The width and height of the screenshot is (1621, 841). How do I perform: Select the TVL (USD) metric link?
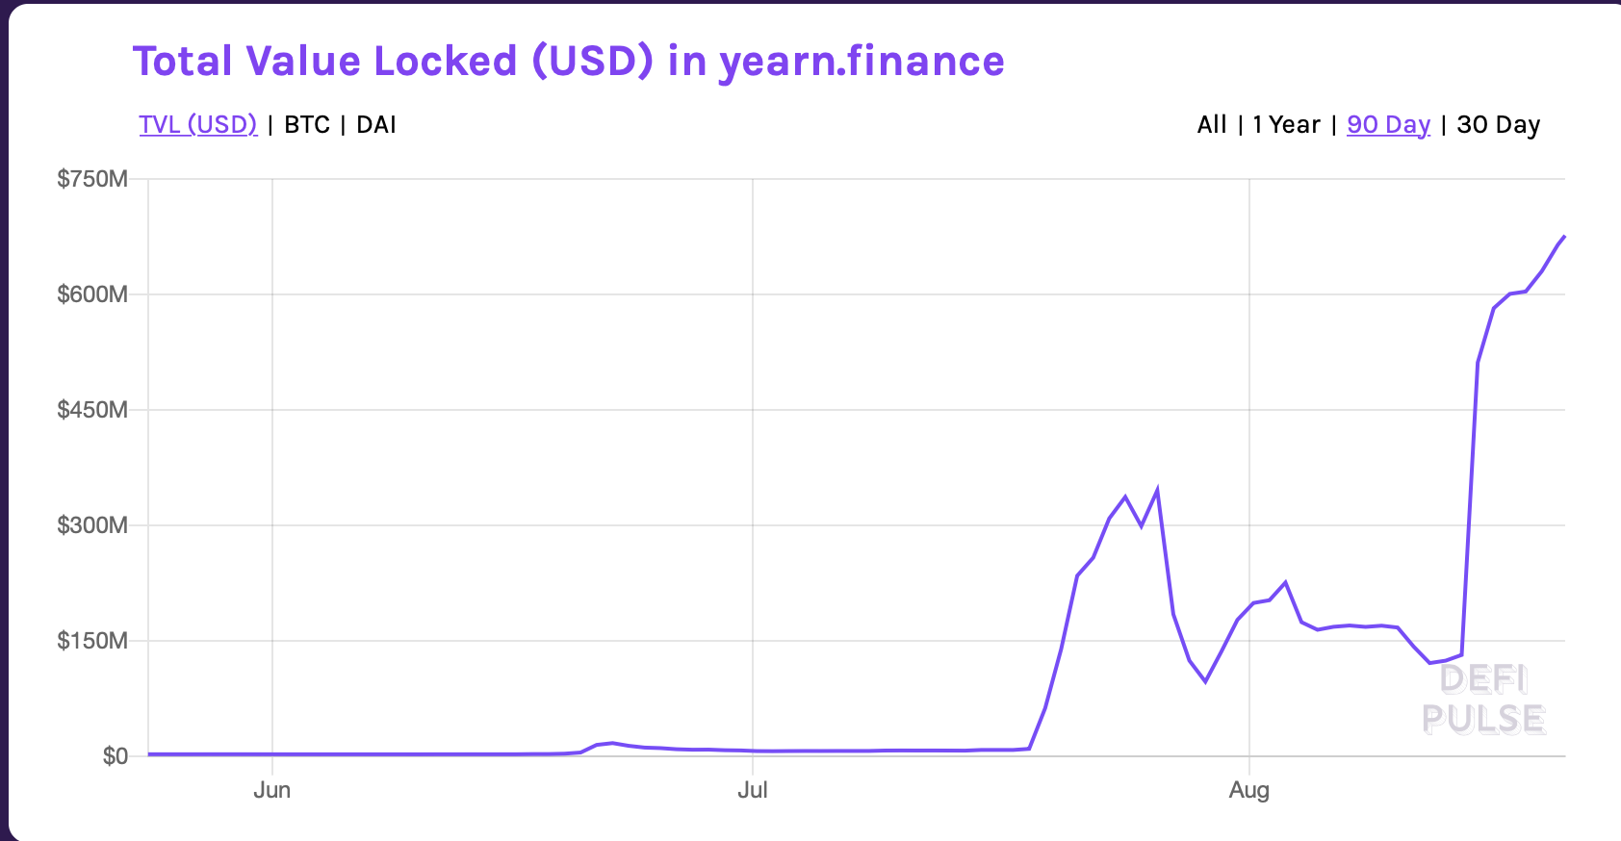(x=197, y=124)
